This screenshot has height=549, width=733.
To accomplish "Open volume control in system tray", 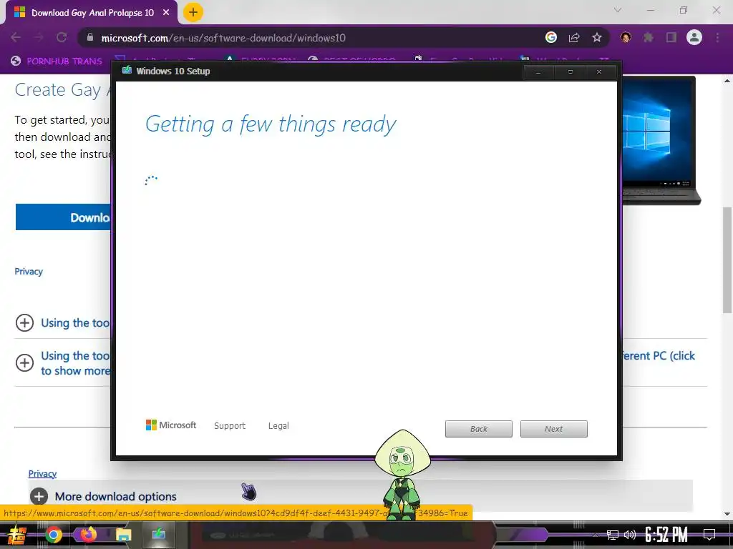I will 630,535.
